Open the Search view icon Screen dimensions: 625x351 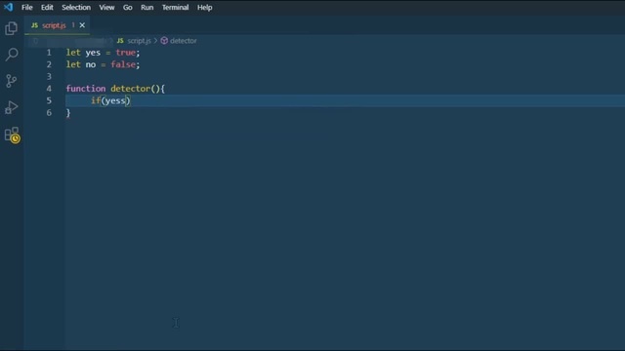(11, 55)
